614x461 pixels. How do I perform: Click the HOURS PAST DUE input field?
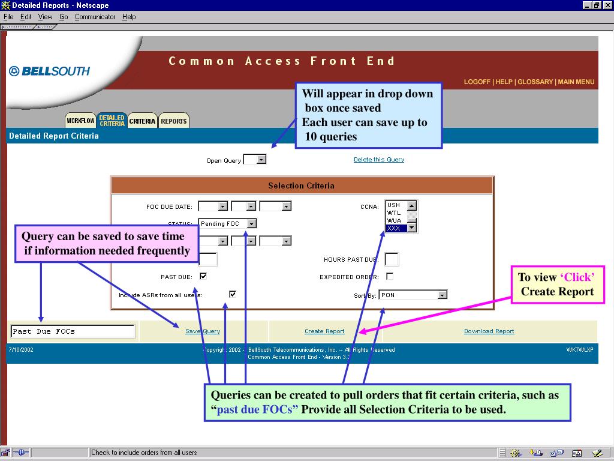tap(392, 259)
